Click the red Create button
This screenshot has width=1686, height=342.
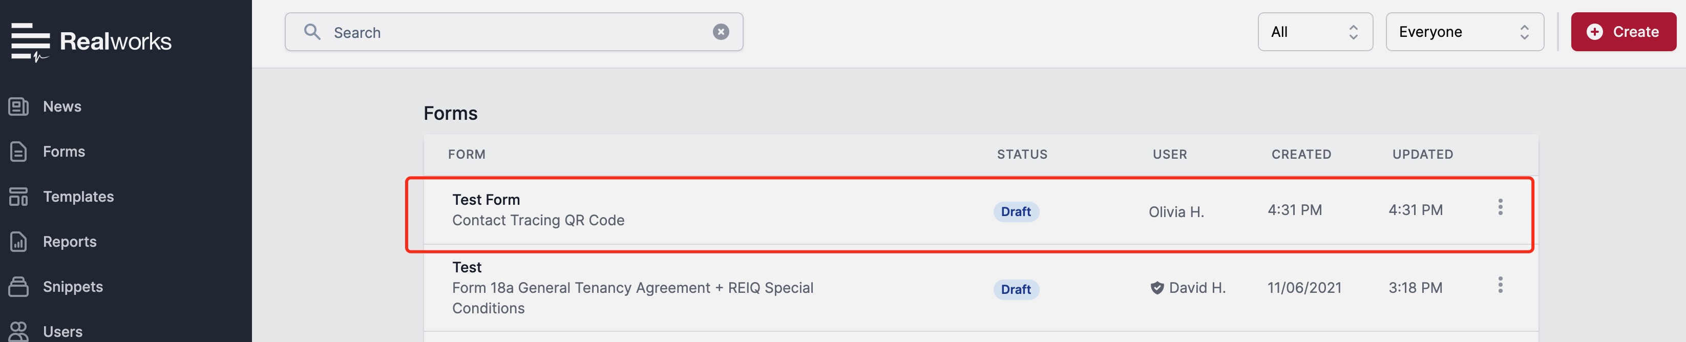tap(1623, 32)
